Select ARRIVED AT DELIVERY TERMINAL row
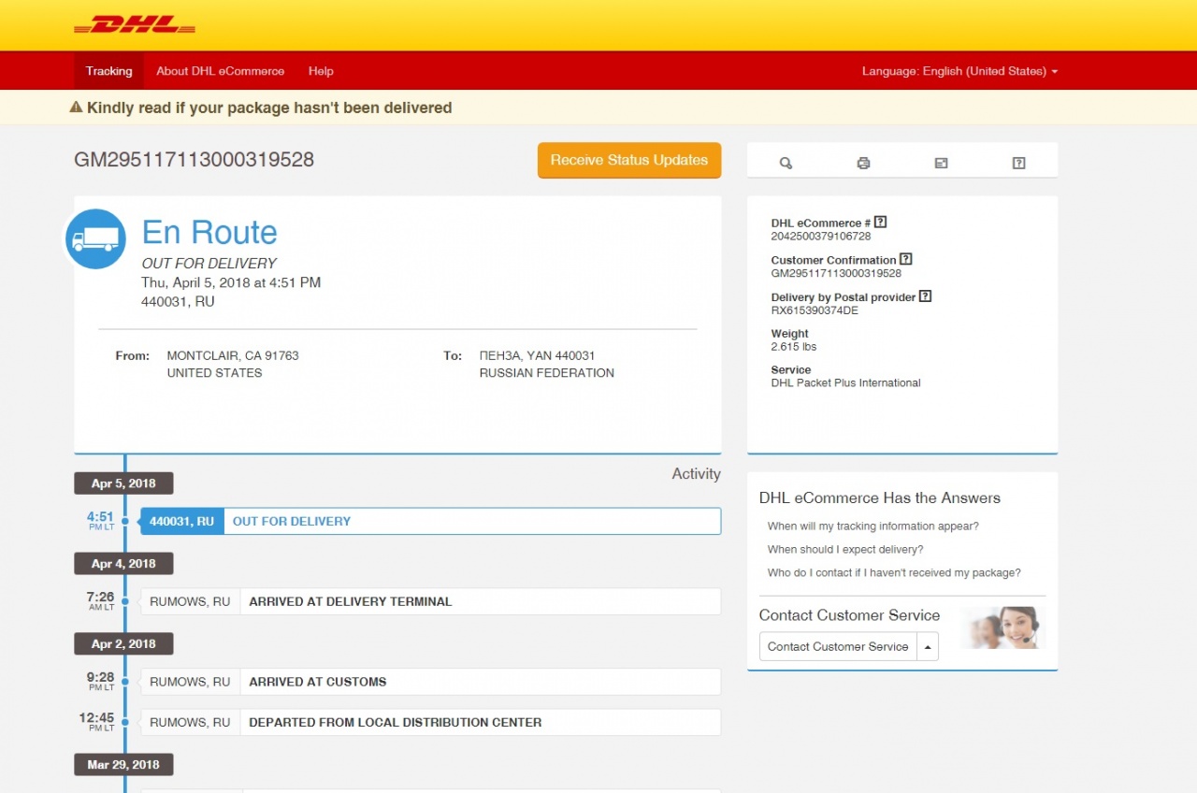Viewport: 1197px width, 793px height. [x=430, y=601]
